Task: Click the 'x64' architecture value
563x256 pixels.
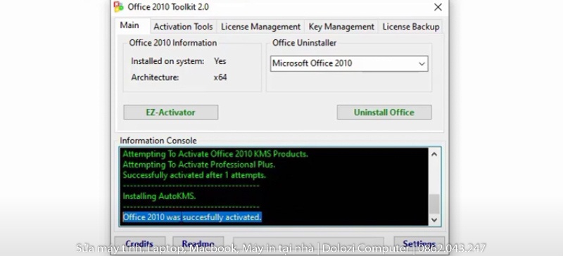Action: pos(220,77)
